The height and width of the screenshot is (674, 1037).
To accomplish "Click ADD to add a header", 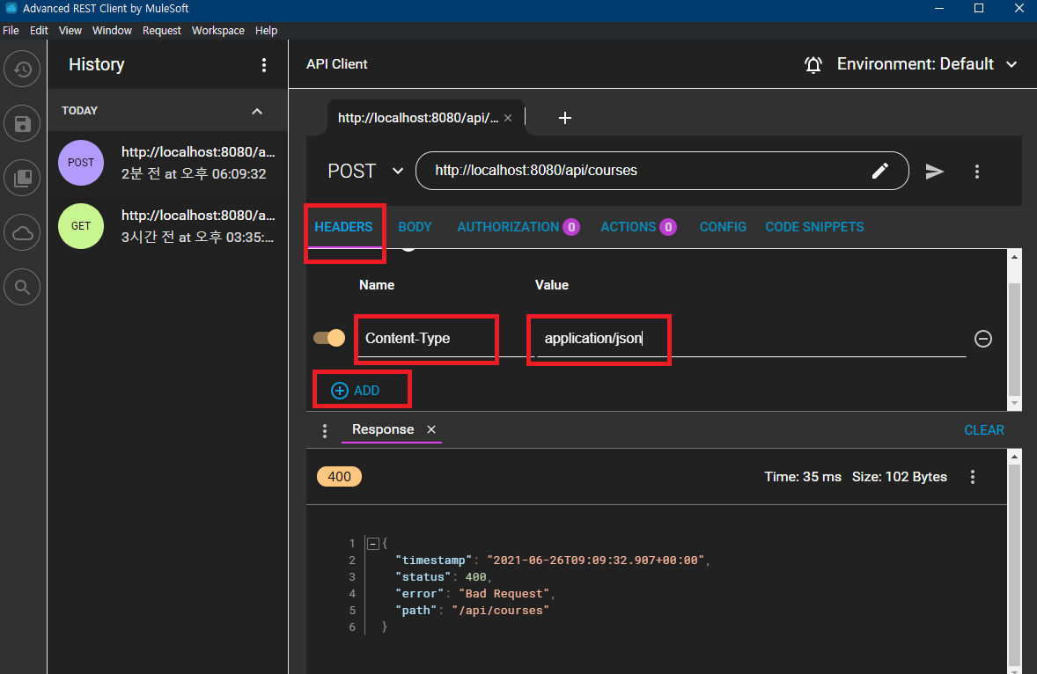I will pos(356,391).
